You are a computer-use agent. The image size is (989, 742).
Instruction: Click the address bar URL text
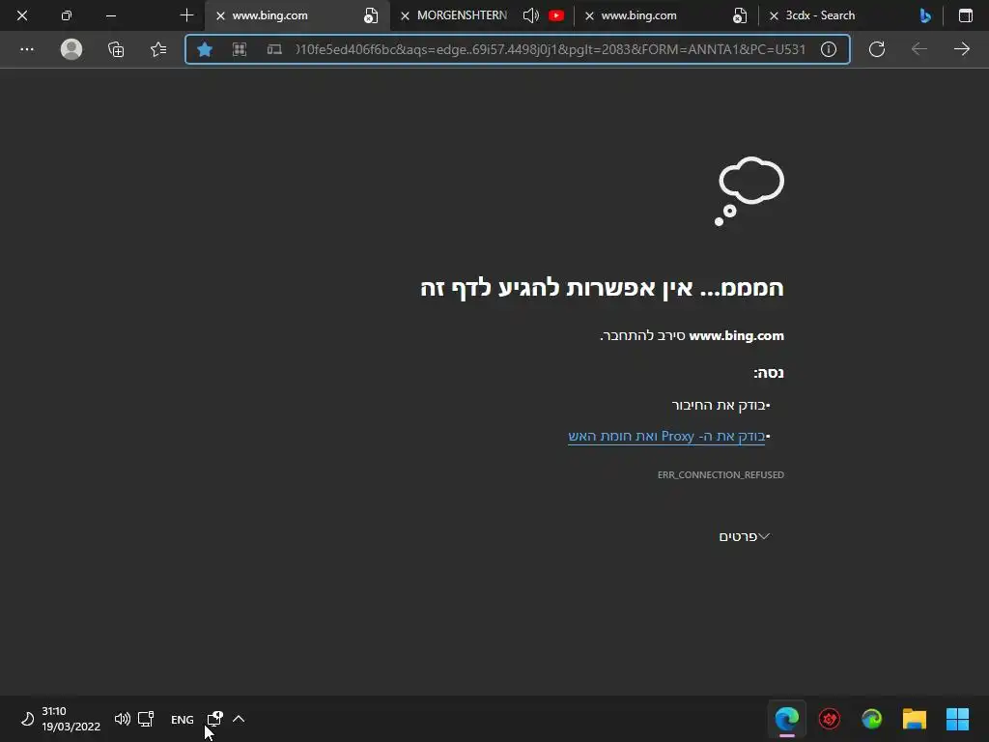(x=551, y=49)
